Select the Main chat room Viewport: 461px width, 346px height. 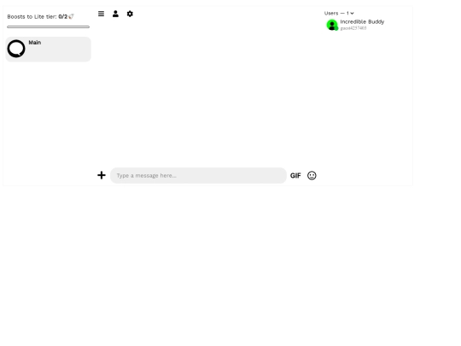(x=48, y=50)
